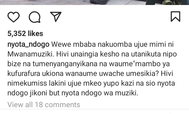Click the caption word nakuomba
This screenshot has height=114, width=189.
pyautogui.click(x=115, y=44)
